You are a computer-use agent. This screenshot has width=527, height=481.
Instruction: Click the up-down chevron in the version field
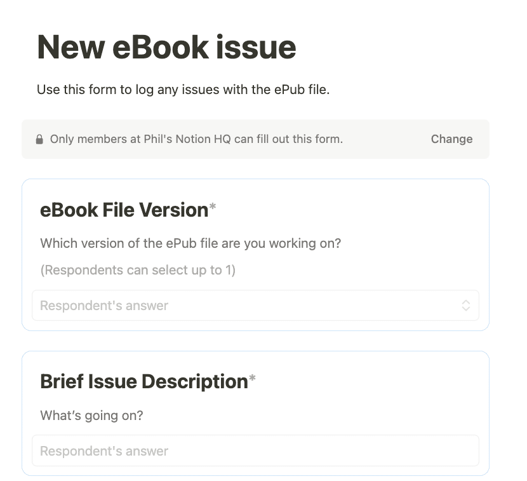[465, 306]
